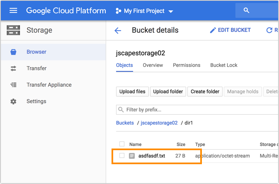The height and width of the screenshot is (184, 279).
Task: Click the Browser bucket icon in sidebar
Action: click(14, 52)
